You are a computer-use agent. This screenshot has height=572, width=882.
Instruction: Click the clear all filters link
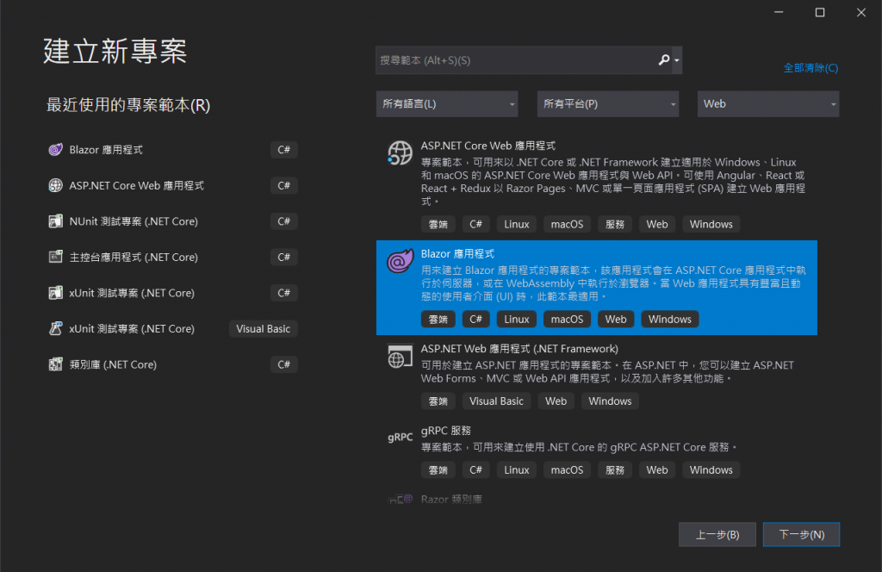[x=811, y=68]
